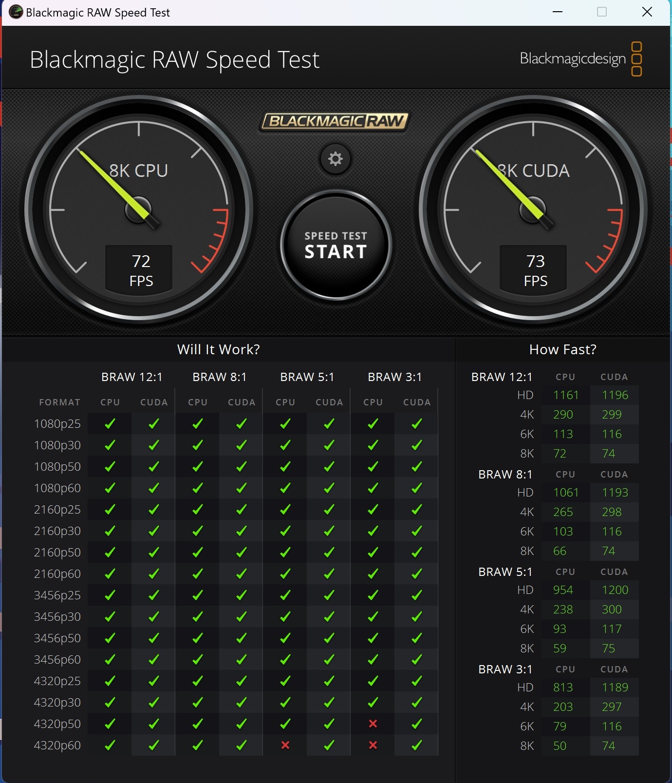
Task: Click the checkmark for 1080p25 BRAW 3:1 CUDA
Action: pyautogui.click(x=417, y=423)
